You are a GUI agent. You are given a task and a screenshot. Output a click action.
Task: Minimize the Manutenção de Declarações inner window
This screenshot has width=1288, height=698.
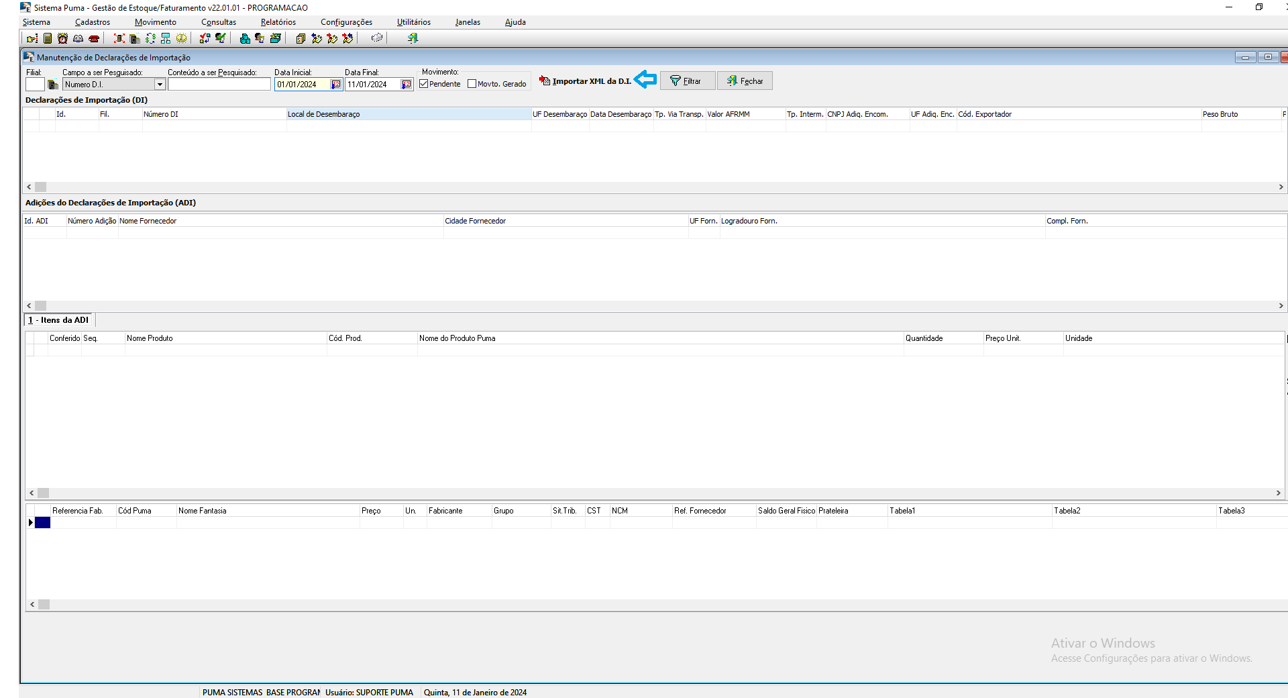tap(1245, 57)
